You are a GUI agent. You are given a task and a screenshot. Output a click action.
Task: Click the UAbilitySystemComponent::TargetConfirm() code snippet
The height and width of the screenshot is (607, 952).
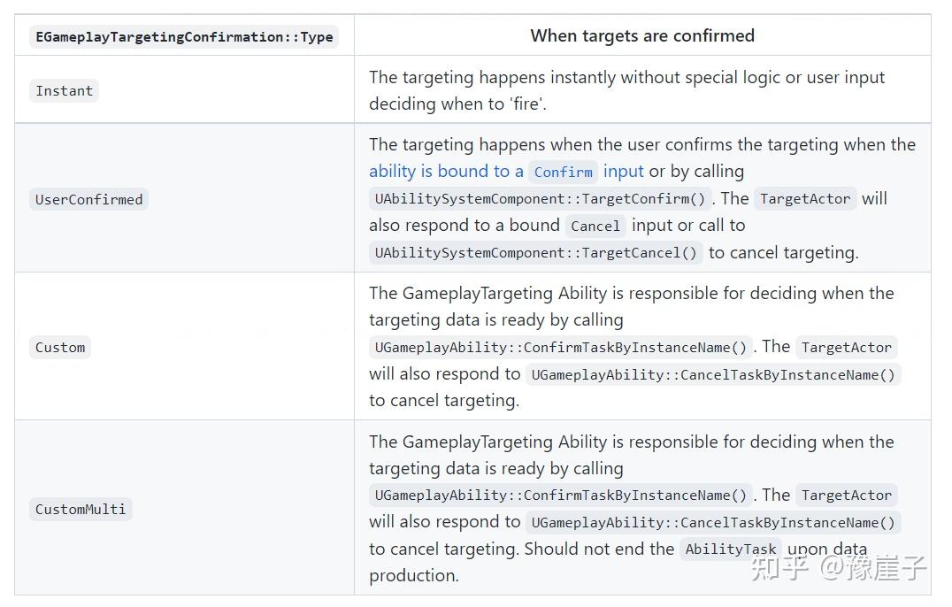coord(540,199)
